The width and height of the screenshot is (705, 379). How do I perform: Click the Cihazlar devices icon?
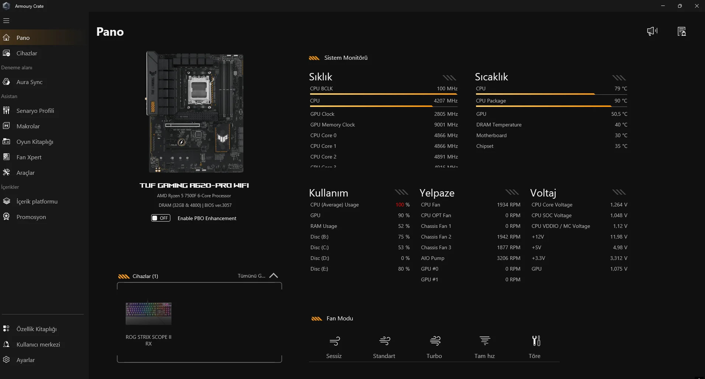coord(6,53)
